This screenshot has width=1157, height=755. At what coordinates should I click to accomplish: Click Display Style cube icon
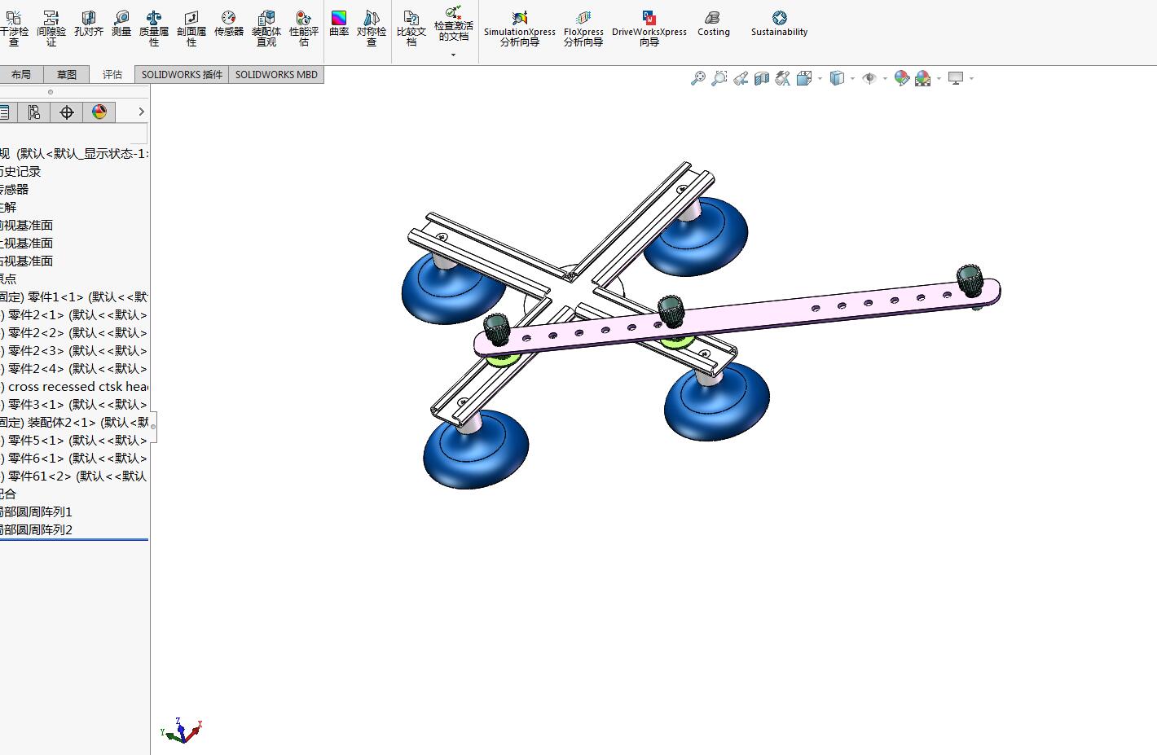[837, 78]
